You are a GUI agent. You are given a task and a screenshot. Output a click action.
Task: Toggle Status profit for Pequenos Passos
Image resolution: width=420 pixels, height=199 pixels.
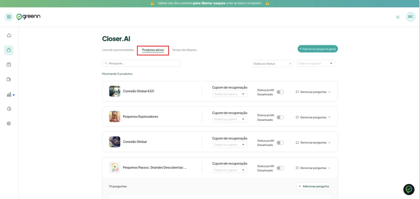(x=280, y=168)
